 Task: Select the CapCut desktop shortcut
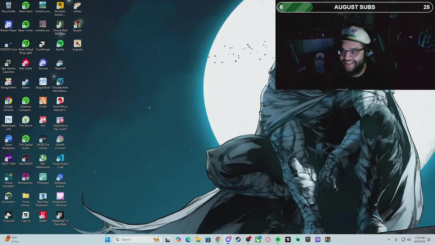coord(26,217)
